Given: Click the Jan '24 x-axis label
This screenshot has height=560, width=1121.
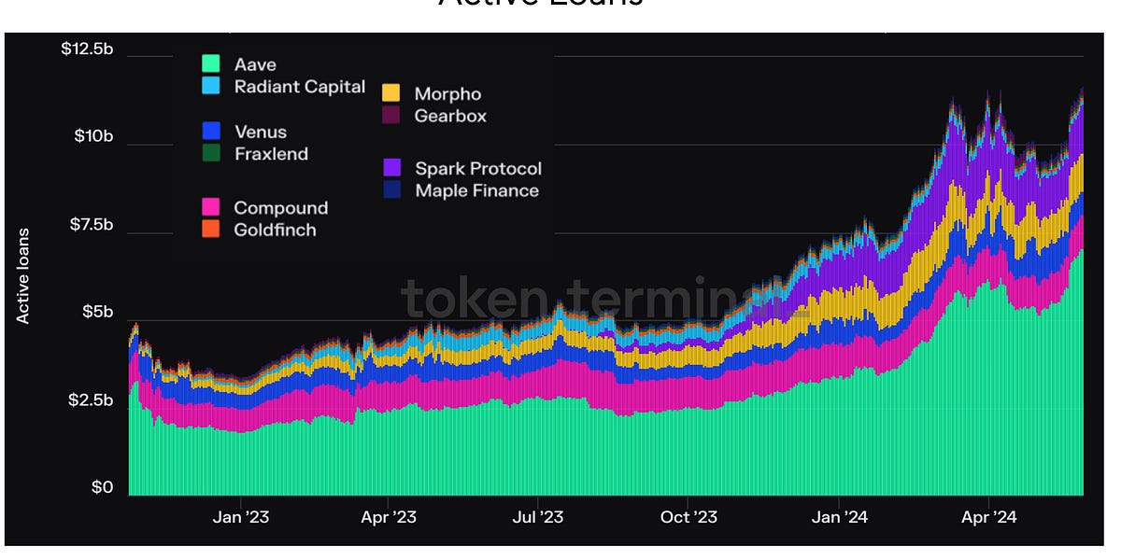Looking at the screenshot, I should tap(841, 516).
